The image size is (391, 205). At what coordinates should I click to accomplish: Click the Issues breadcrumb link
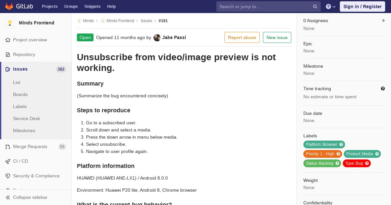146,21
